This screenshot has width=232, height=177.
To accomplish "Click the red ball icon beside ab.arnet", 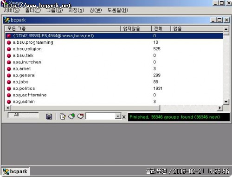I will pos(9,69).
